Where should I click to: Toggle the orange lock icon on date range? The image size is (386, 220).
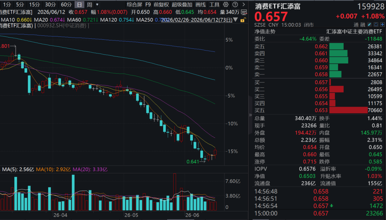[x=243, y=20]
